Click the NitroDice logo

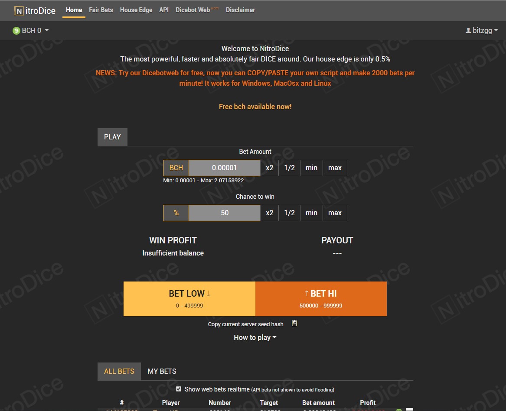coord(35,11)
